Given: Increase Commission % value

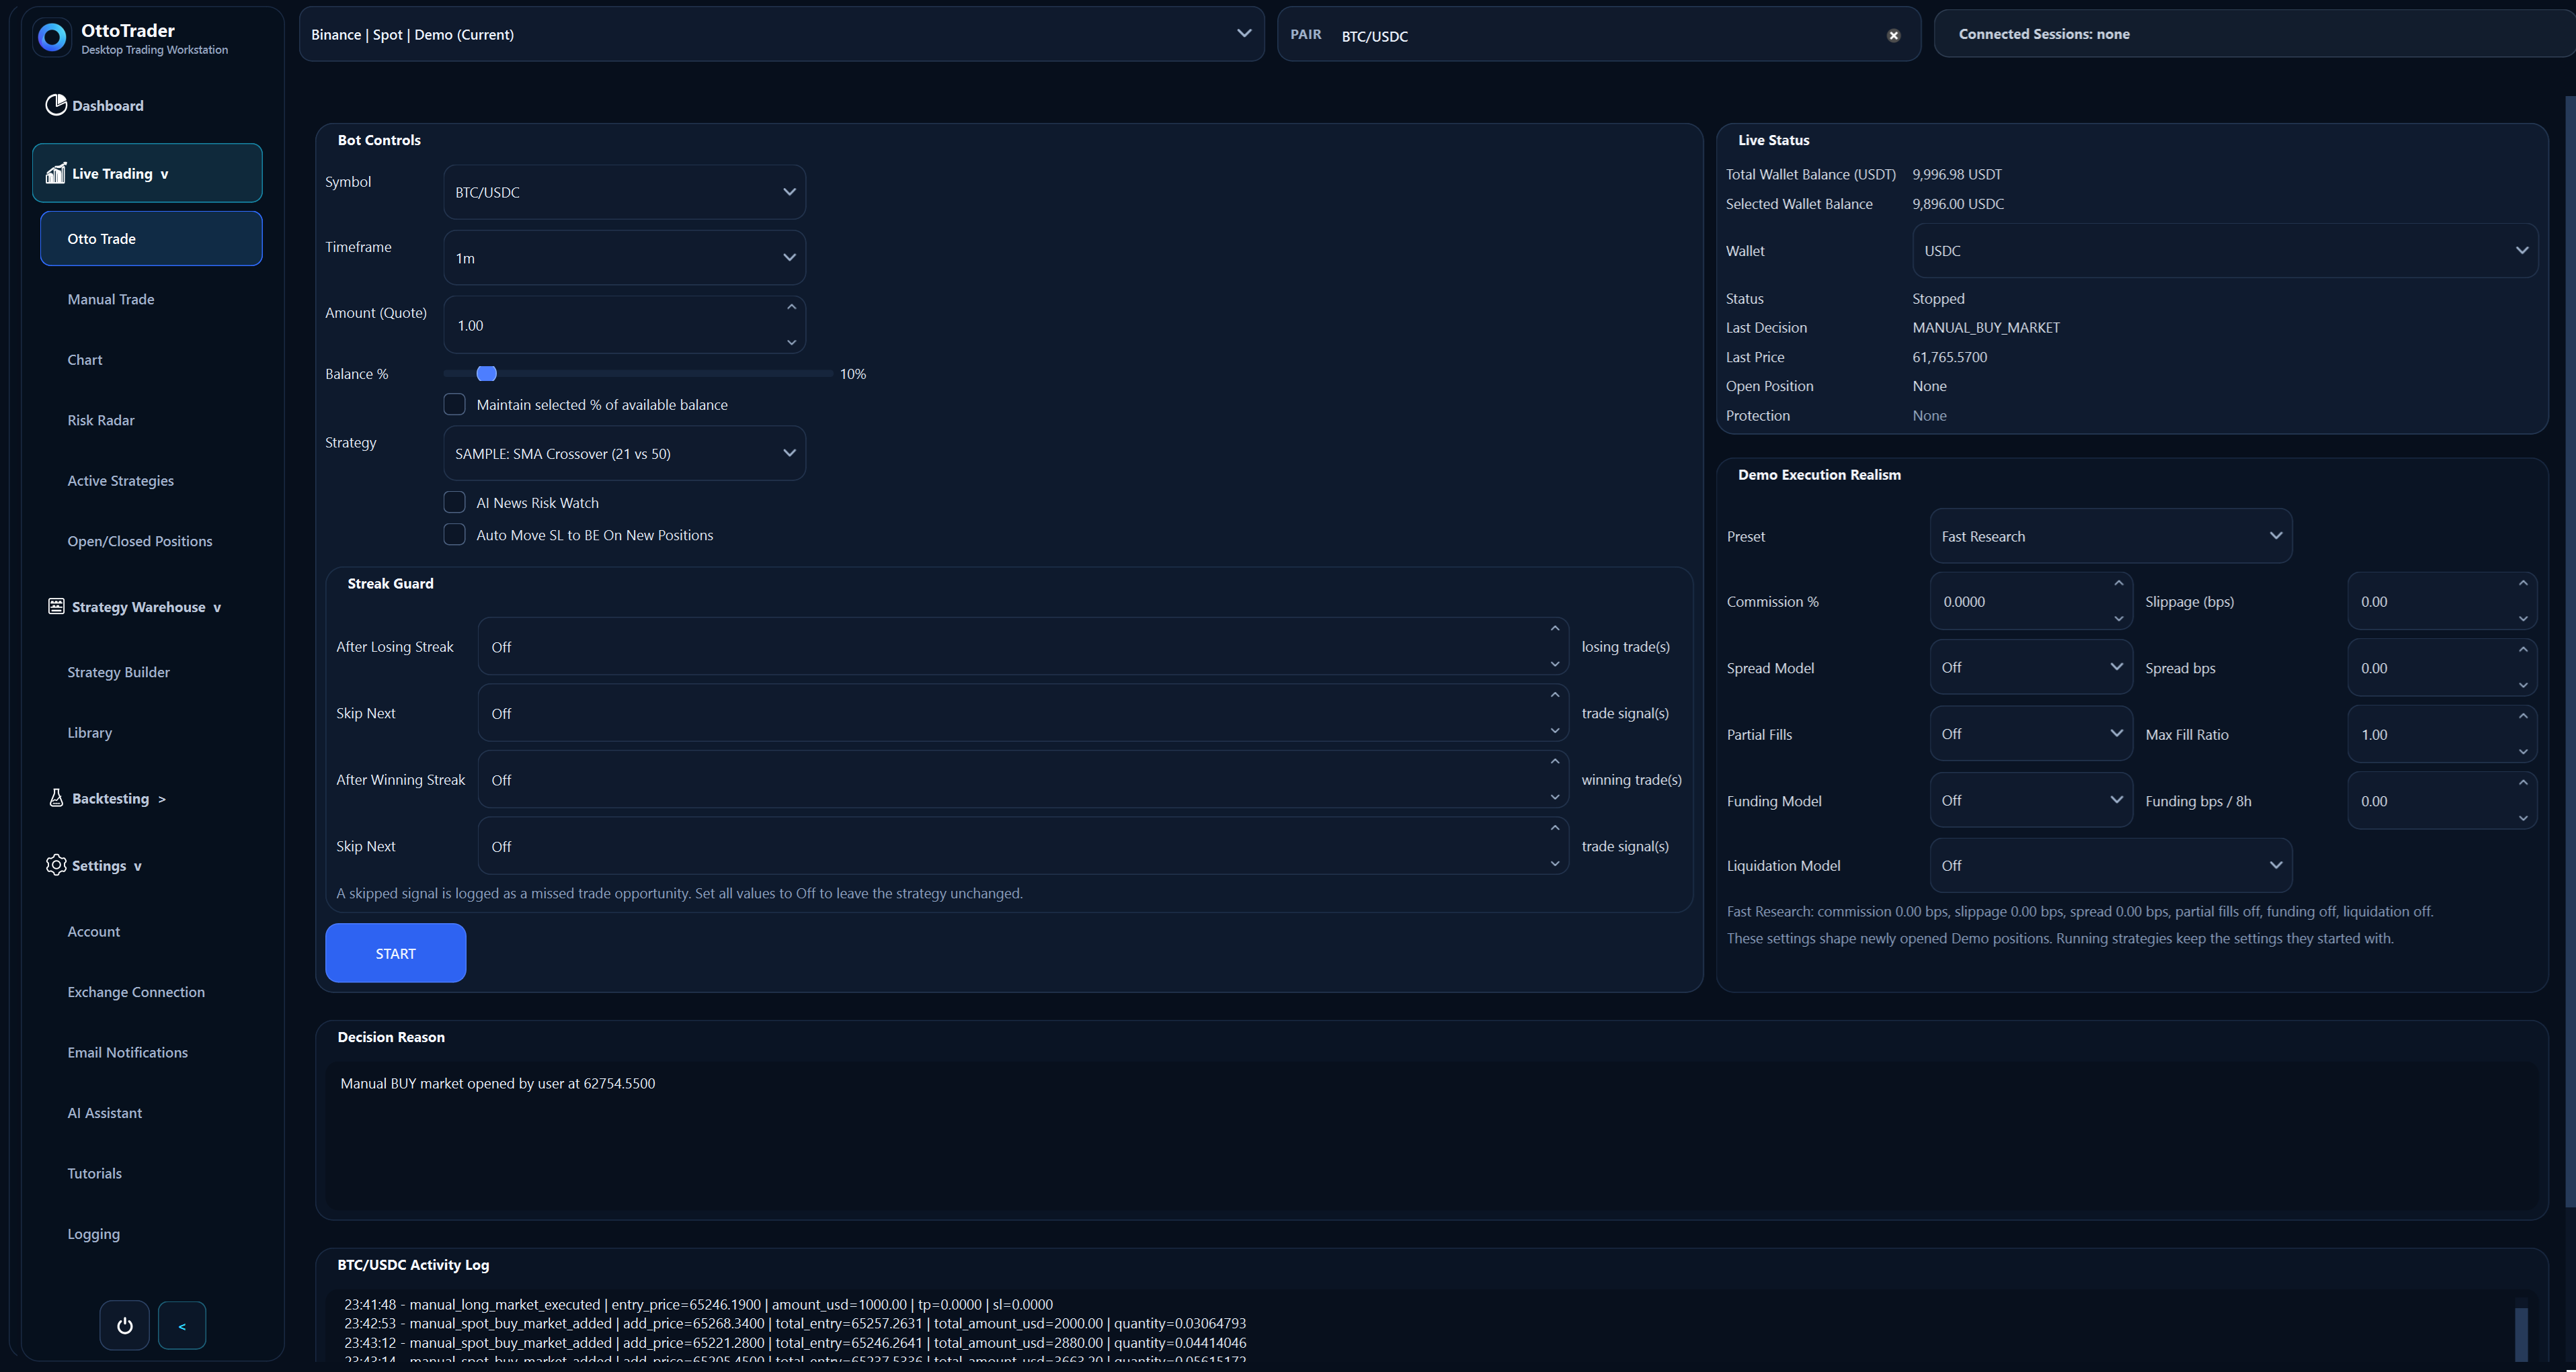Looking at the screenshot, I should pyautogui.click(x=2118, y=584).
